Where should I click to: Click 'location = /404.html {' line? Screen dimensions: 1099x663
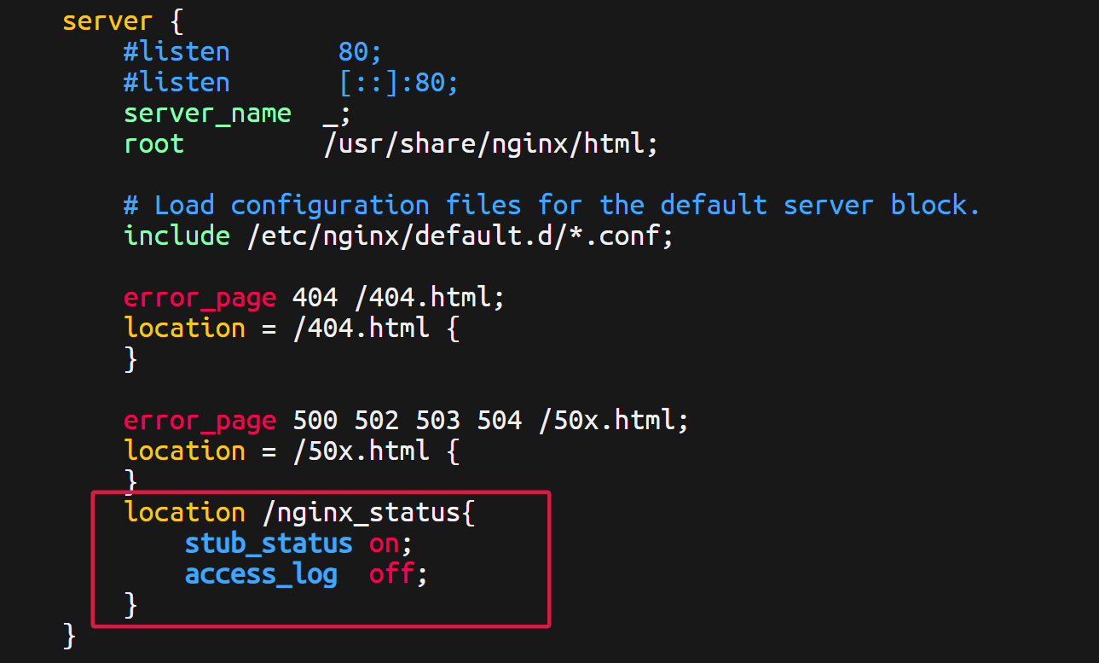(x=292, y=329)
